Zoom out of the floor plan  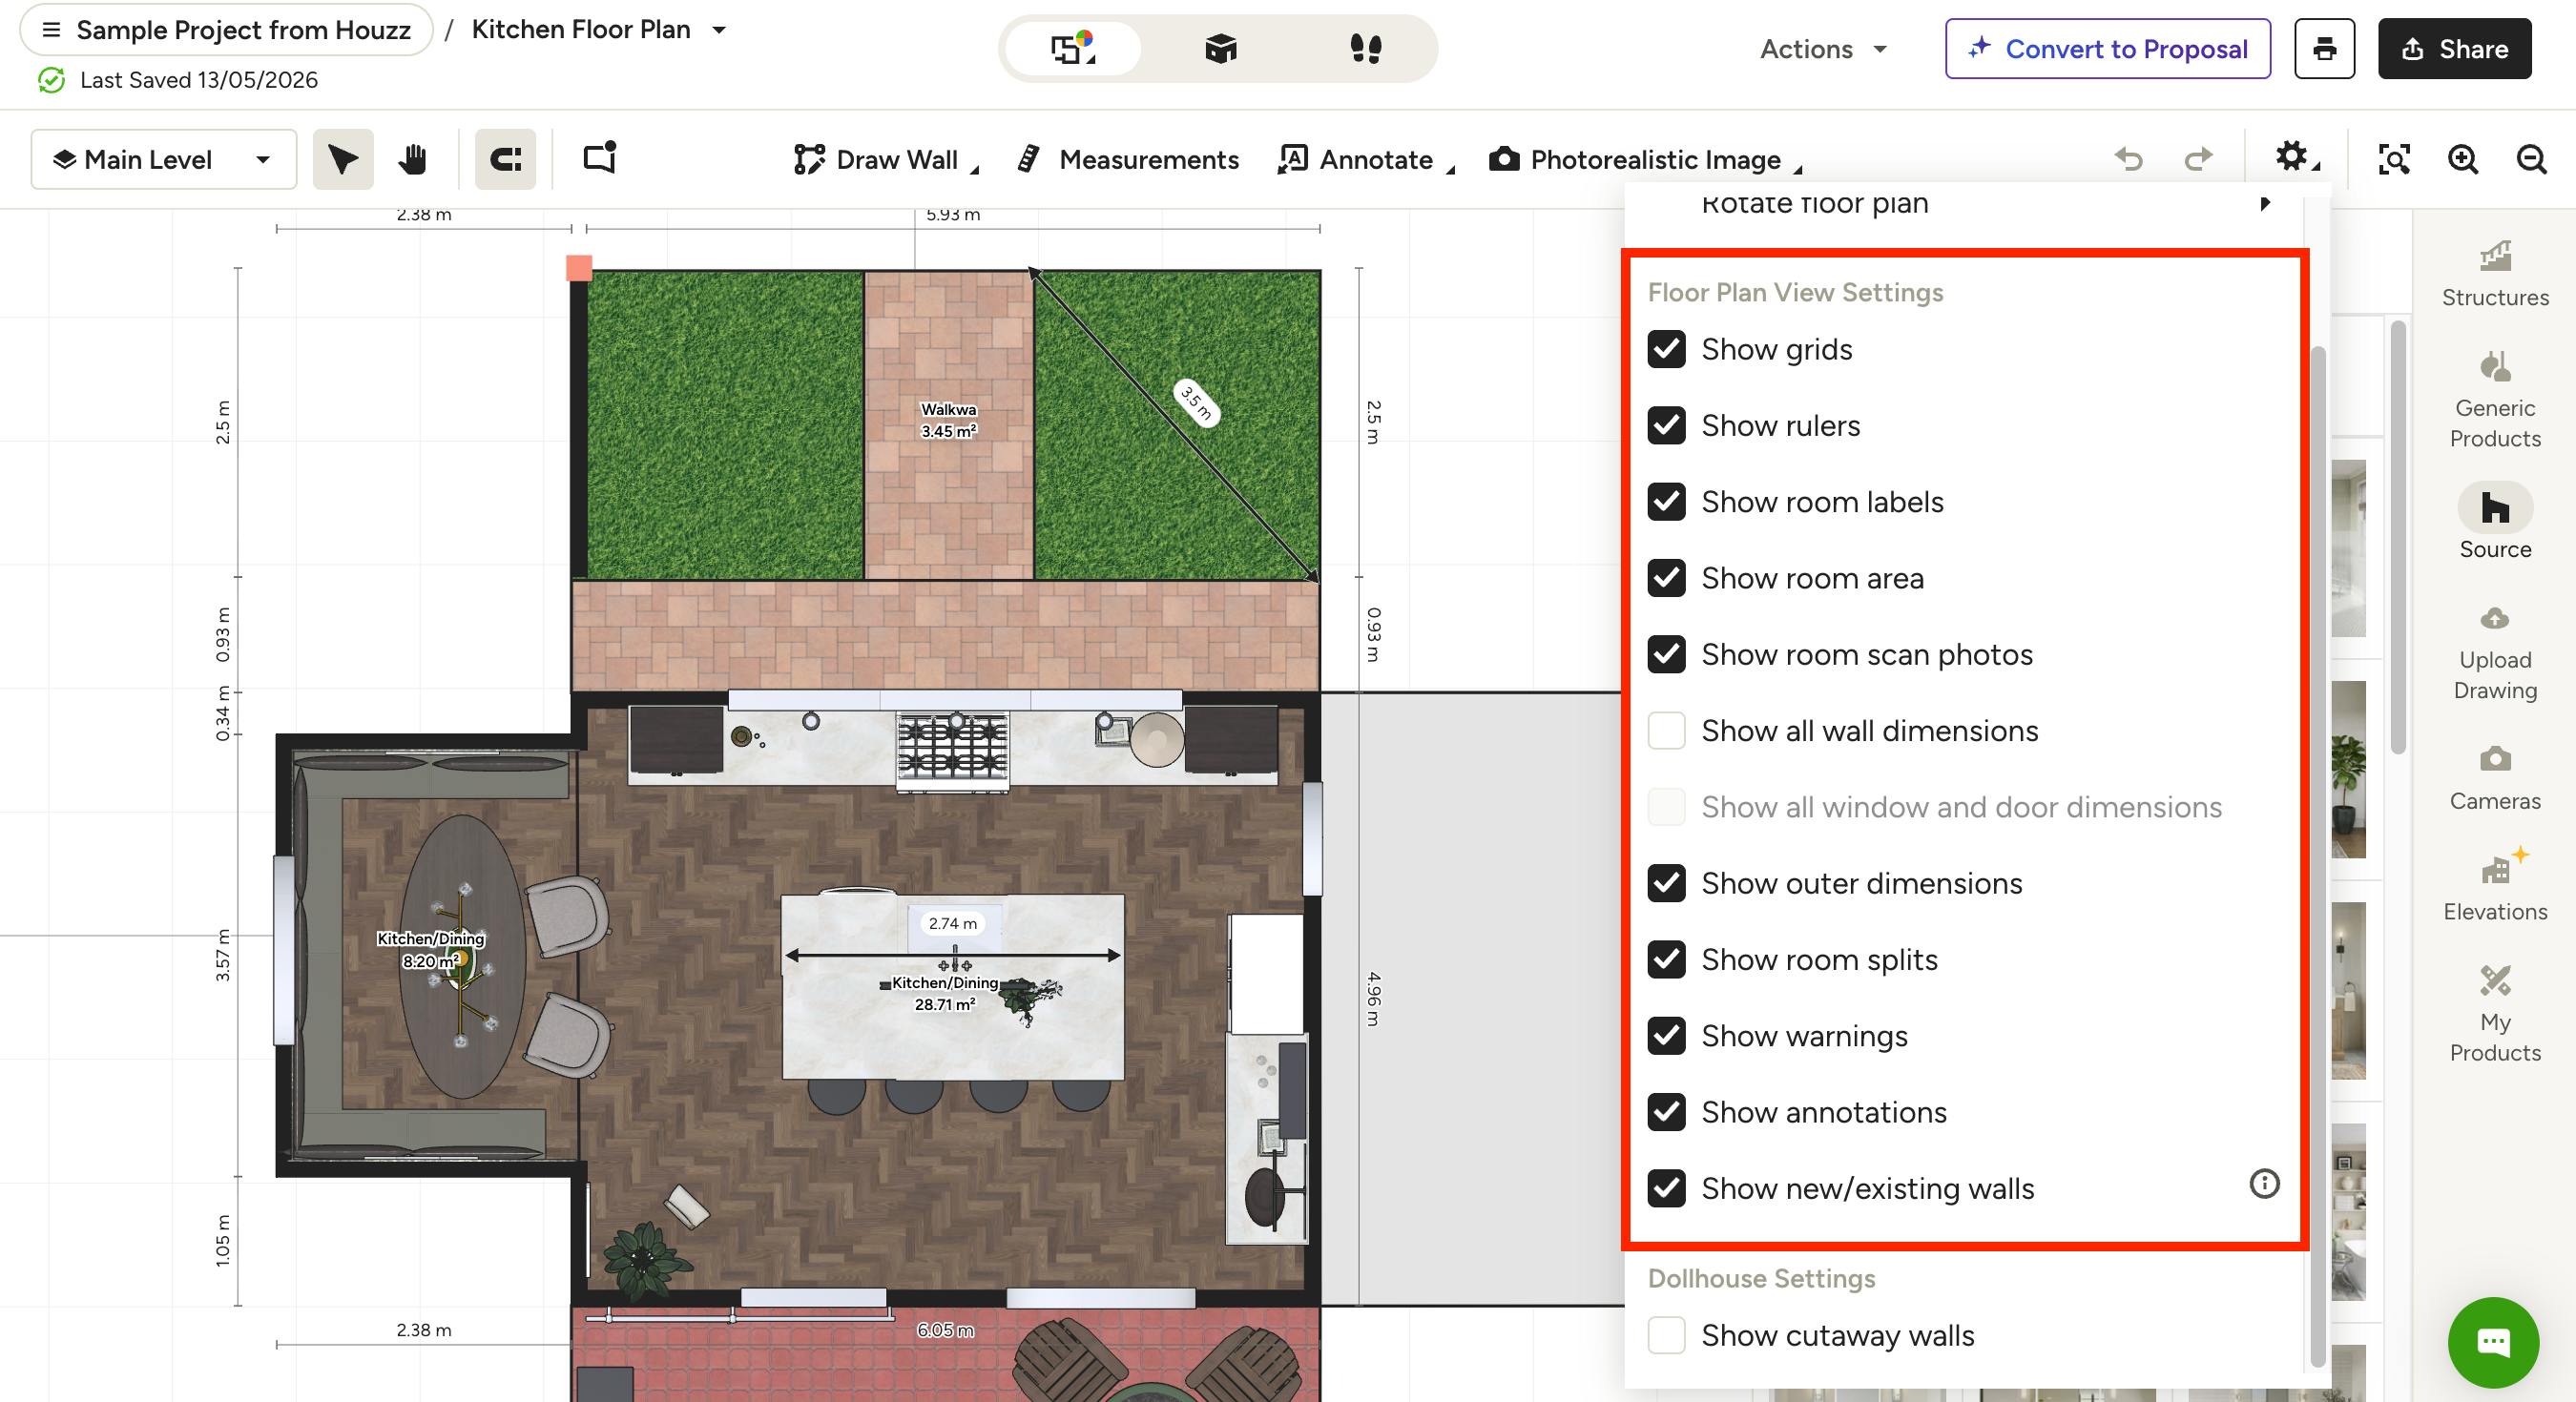click(2531, 159)
